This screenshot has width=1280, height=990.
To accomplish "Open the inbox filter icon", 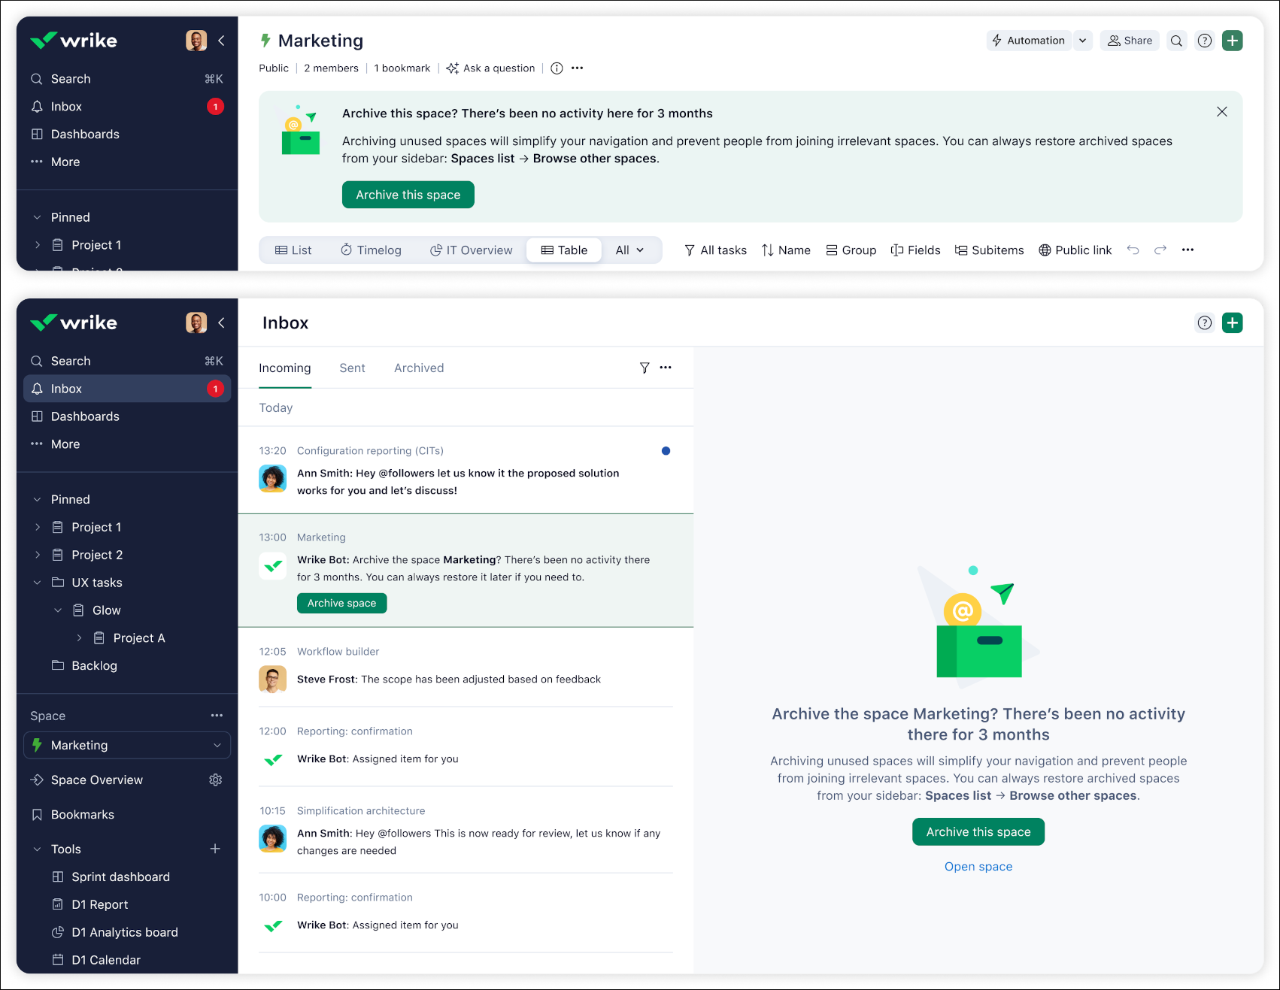I will [645, 368].
